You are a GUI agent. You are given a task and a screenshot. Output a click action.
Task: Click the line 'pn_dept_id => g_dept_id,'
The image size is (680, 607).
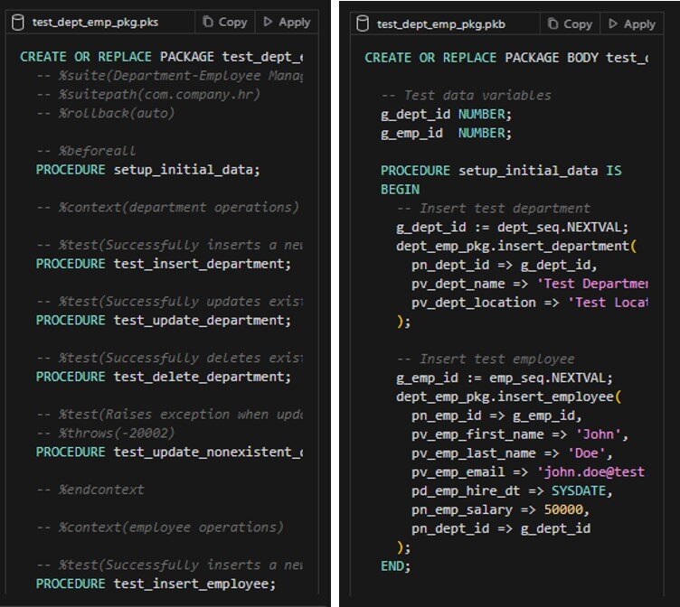[x=505, y=266]
